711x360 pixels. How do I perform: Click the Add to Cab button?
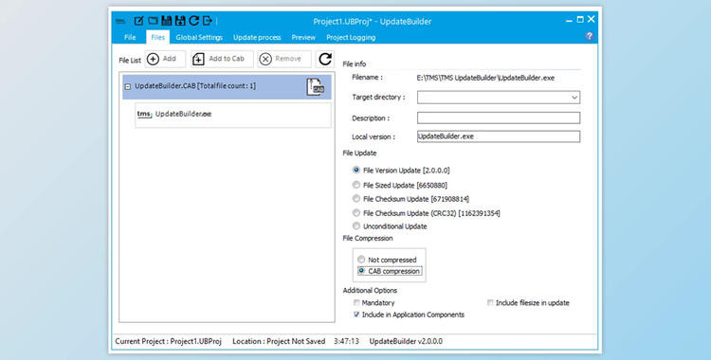pyautogui.click(x=222, y=59)
